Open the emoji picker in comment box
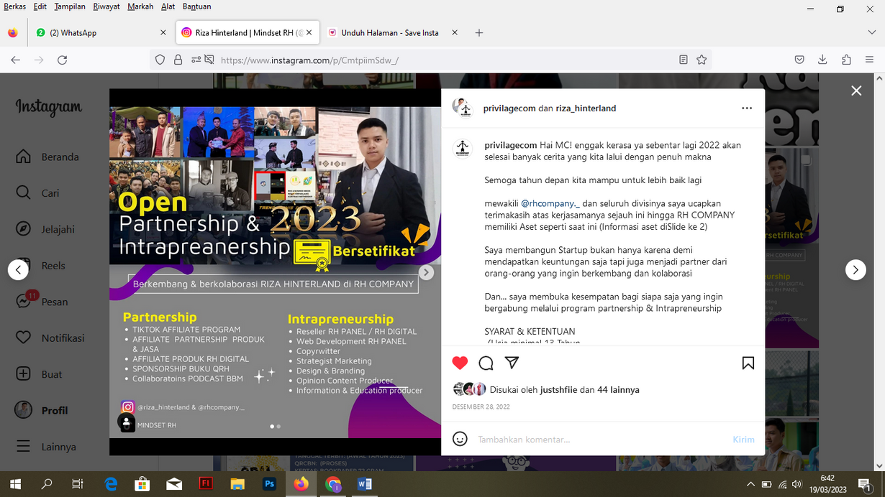 coord(460,439)
